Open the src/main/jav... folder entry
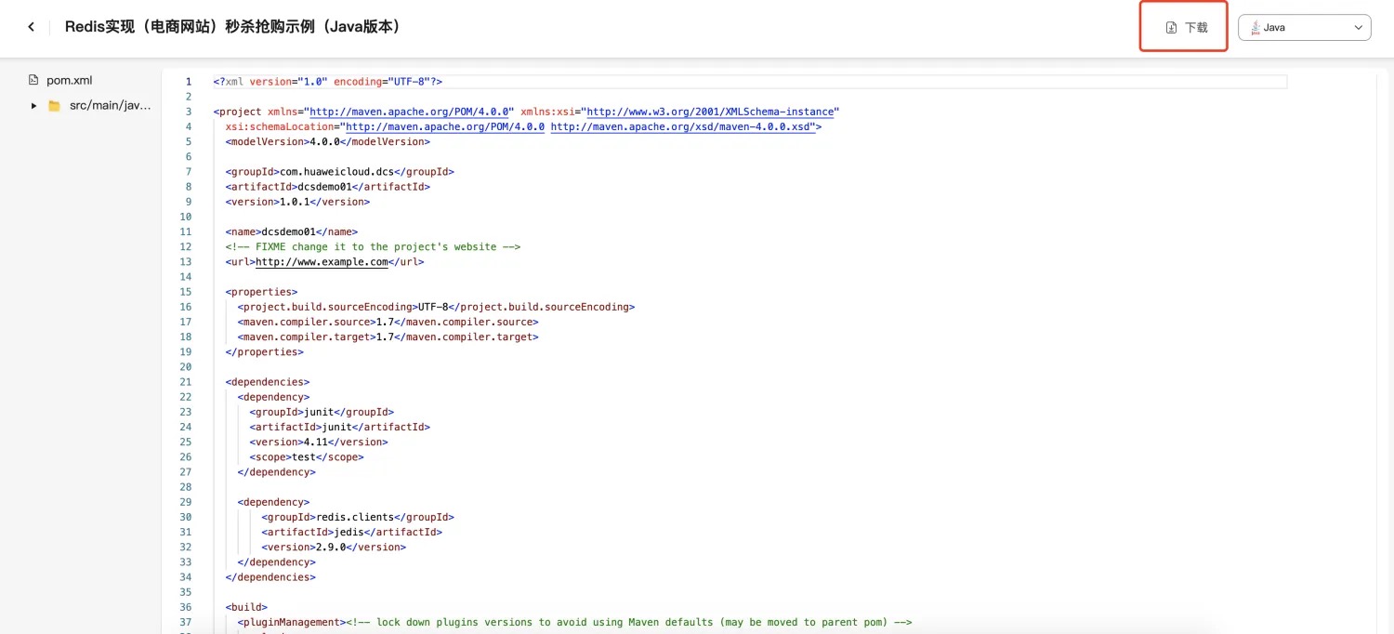 pyautogui.click(x=110, y=105)
